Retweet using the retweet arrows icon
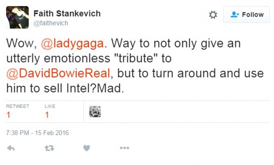The height and width of the screenshot is (165, 274). tap(49, 148)
